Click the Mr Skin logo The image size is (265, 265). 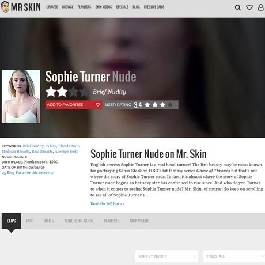pyautogui.click(x=21, y=7)
